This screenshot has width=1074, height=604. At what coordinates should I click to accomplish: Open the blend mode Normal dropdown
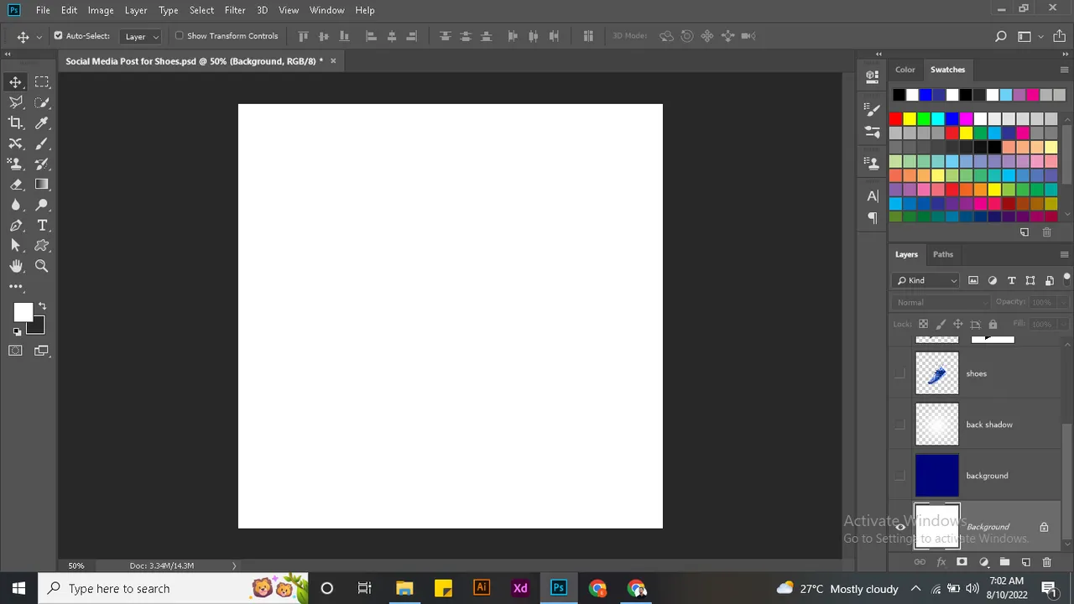[941, 302]
